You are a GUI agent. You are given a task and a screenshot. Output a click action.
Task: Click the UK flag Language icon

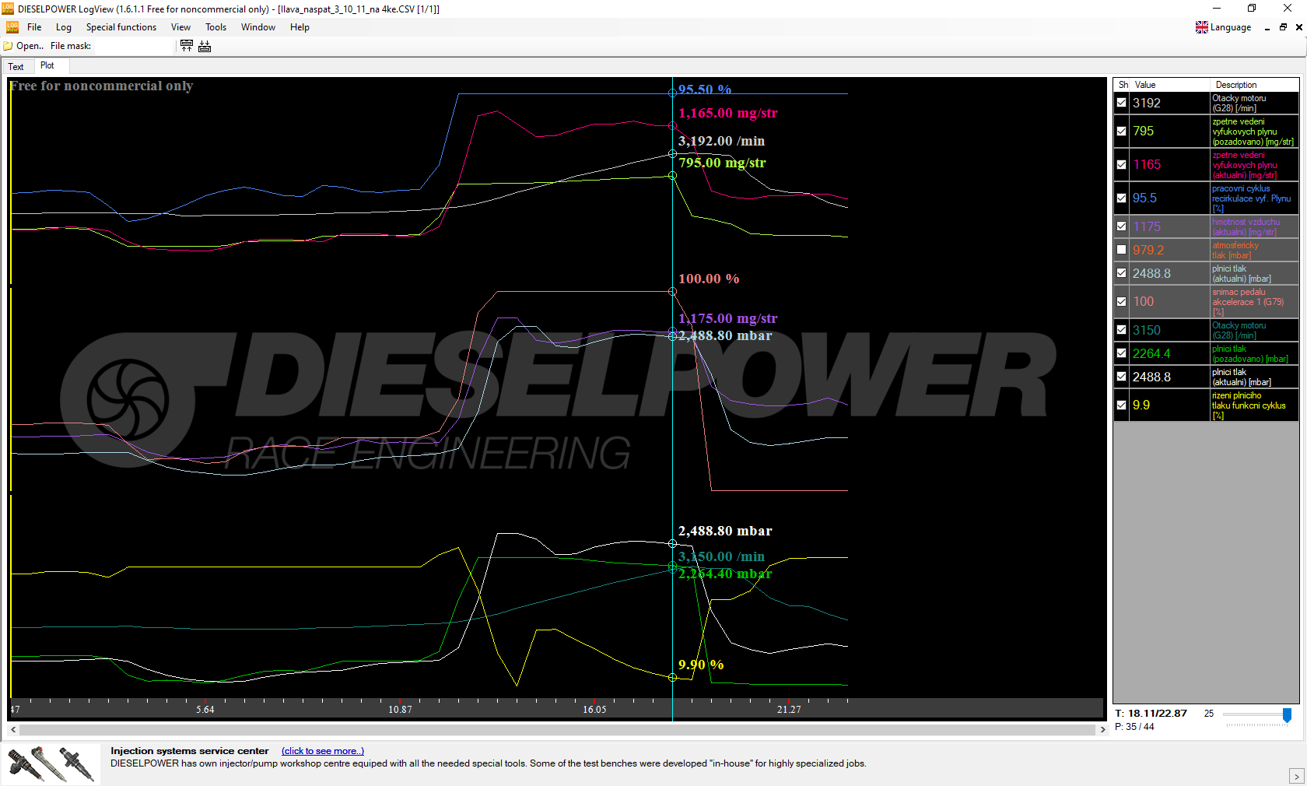(1202, 27)
